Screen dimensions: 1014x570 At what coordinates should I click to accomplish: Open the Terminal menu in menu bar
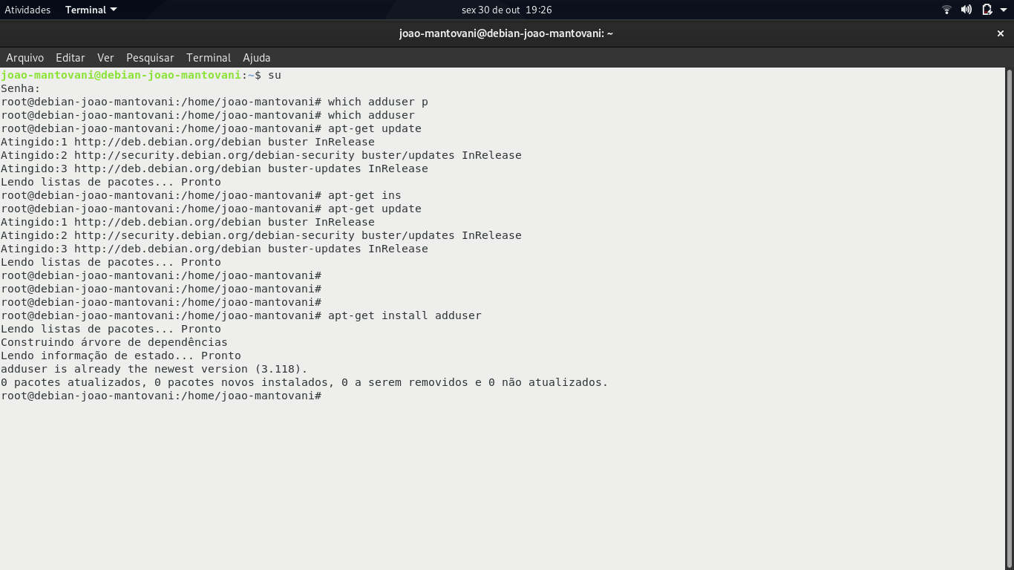point(209,57)
